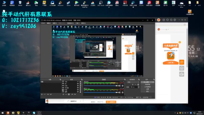Pop out the Sources dock panel
Screen dimensions: 204x115
pos(82,79)
